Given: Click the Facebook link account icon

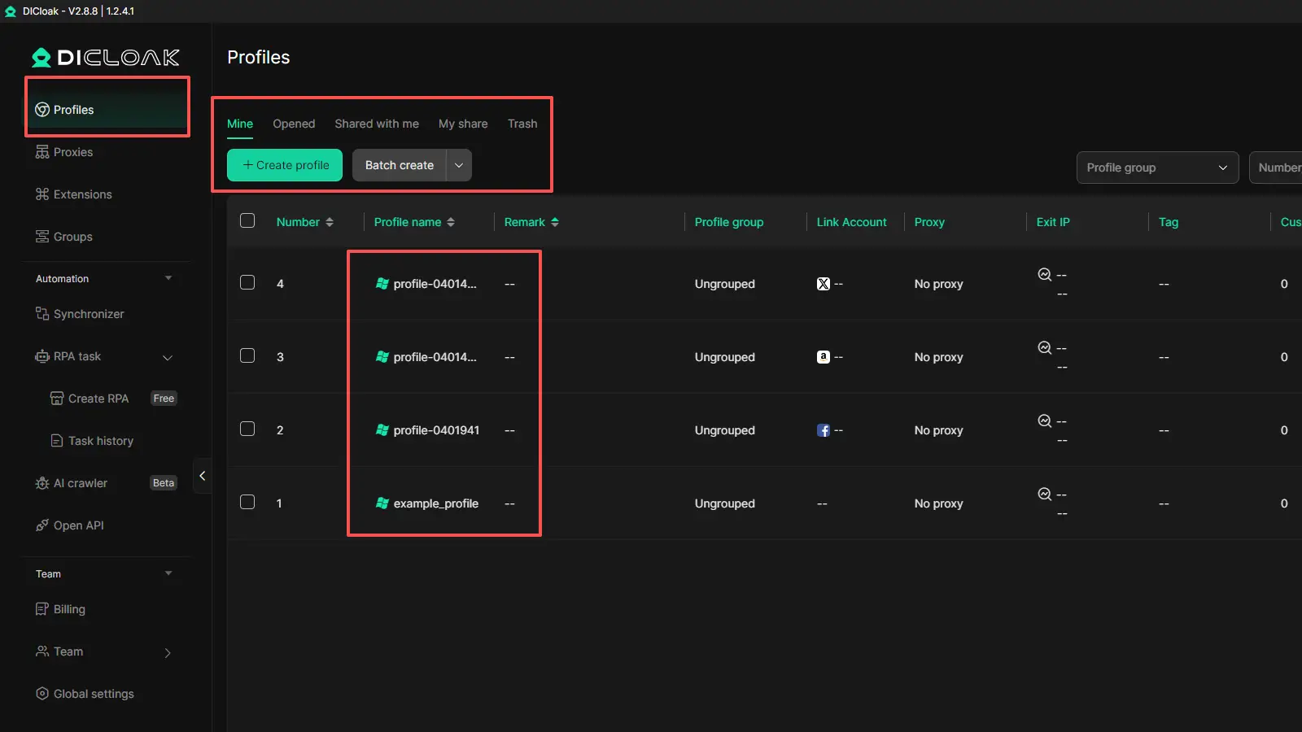Looking at the screenshot, I should coord(824,430).
